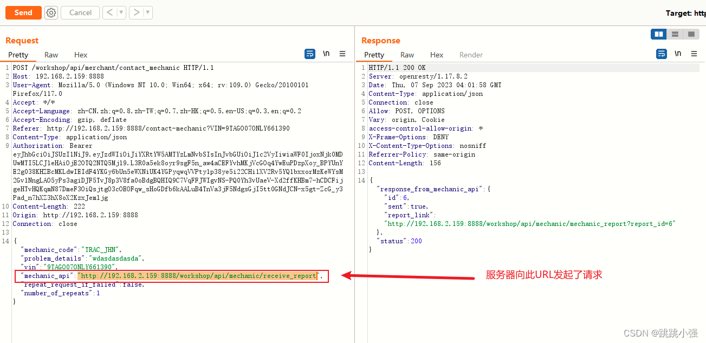
Task: Click the "status":200 response line
Action: pyautogui.click(x=399, y=241)
